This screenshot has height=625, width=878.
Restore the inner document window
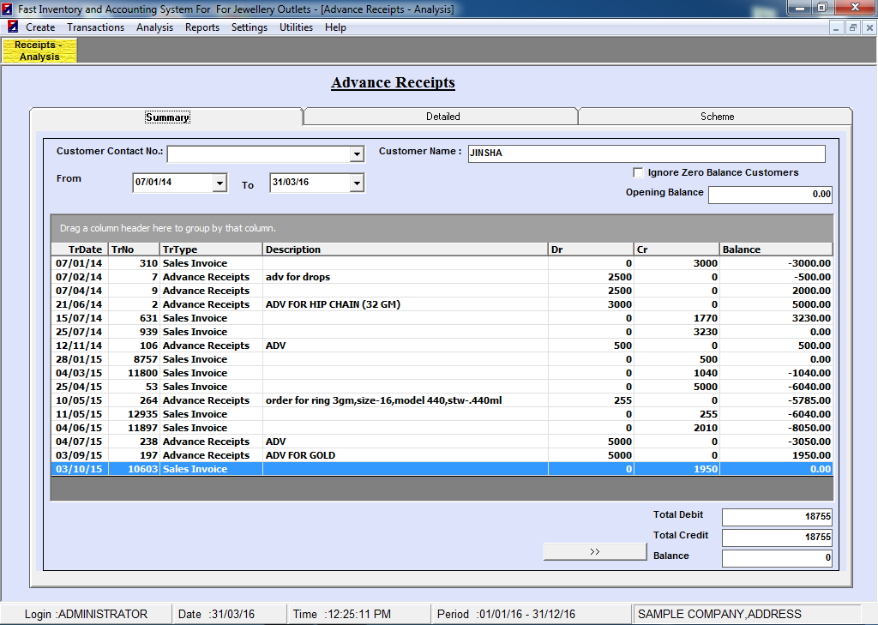[x=853, y=27]
